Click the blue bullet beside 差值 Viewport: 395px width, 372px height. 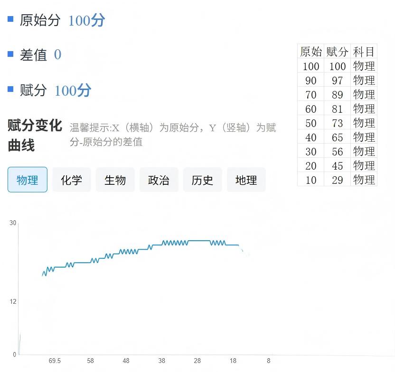pyautogui.click(x=10, y=54)
